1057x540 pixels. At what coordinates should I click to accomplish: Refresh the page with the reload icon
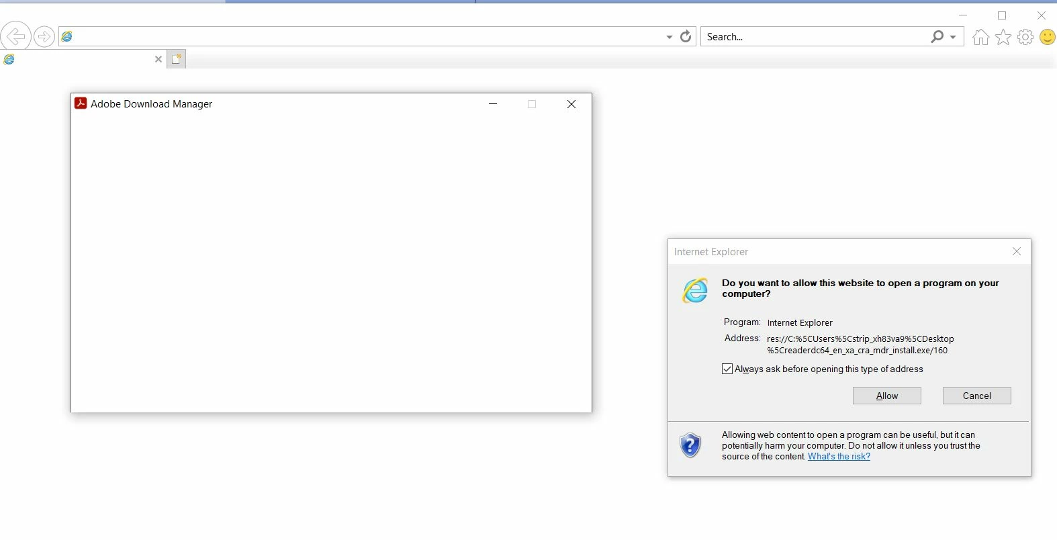pos(686,36)
